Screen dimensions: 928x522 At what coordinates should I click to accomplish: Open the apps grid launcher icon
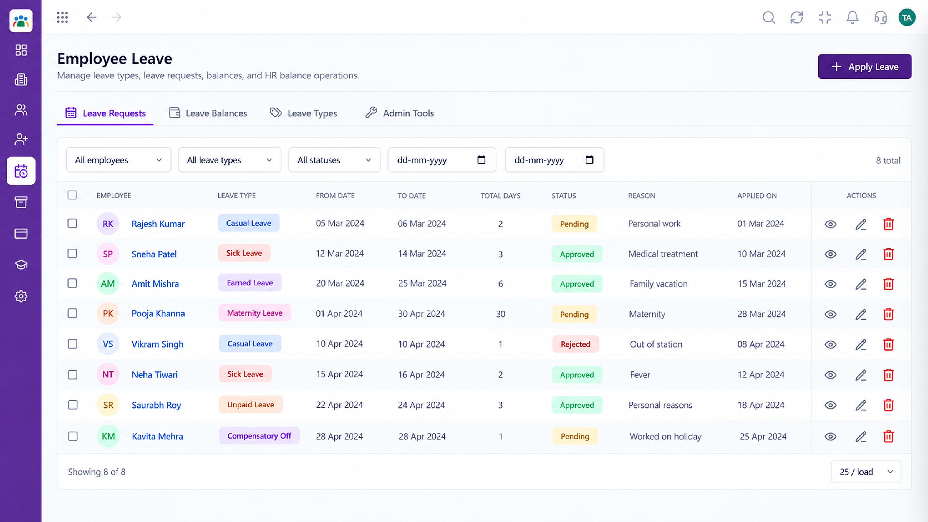[62, 17]
